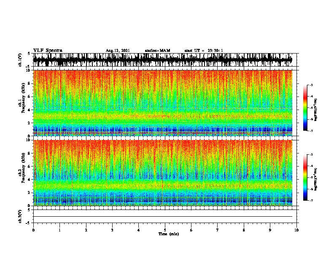Click tick label "8" on the Time axis
This screenshot has width=334, height=258.
[x=244, y=230]
